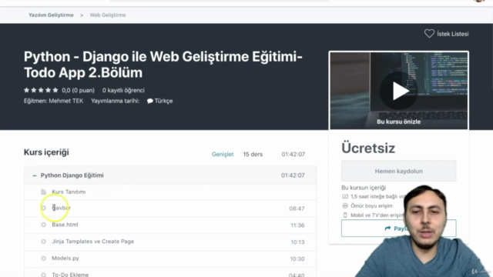493x277 pixels.
Task: Click the Kurs içeriği heading
Action: pos(46,152)
